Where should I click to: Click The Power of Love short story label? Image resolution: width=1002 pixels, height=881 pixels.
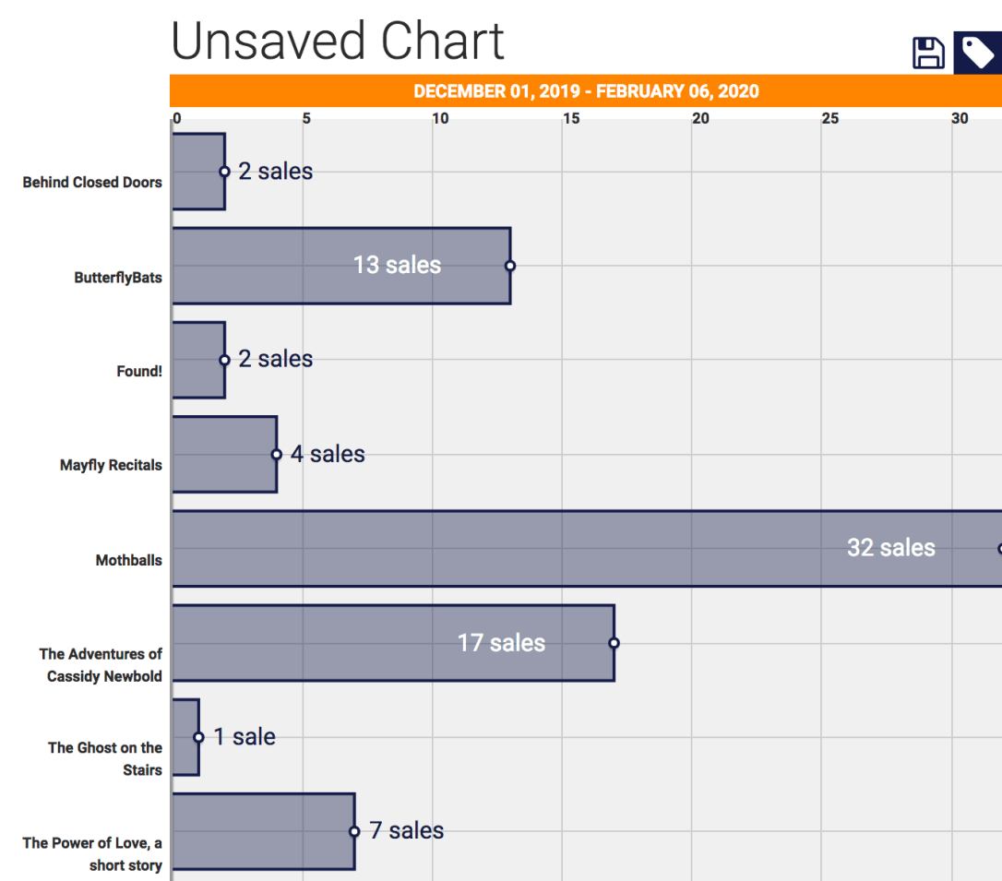pos(92,853)
